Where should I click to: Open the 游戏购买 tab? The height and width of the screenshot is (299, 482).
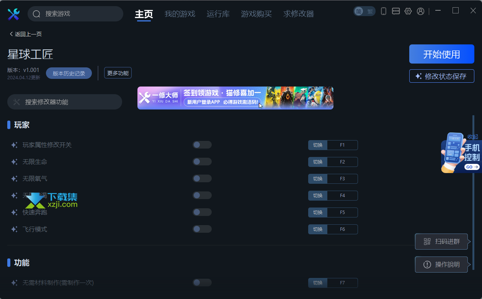pyautogui.click(x=257, y=14)
